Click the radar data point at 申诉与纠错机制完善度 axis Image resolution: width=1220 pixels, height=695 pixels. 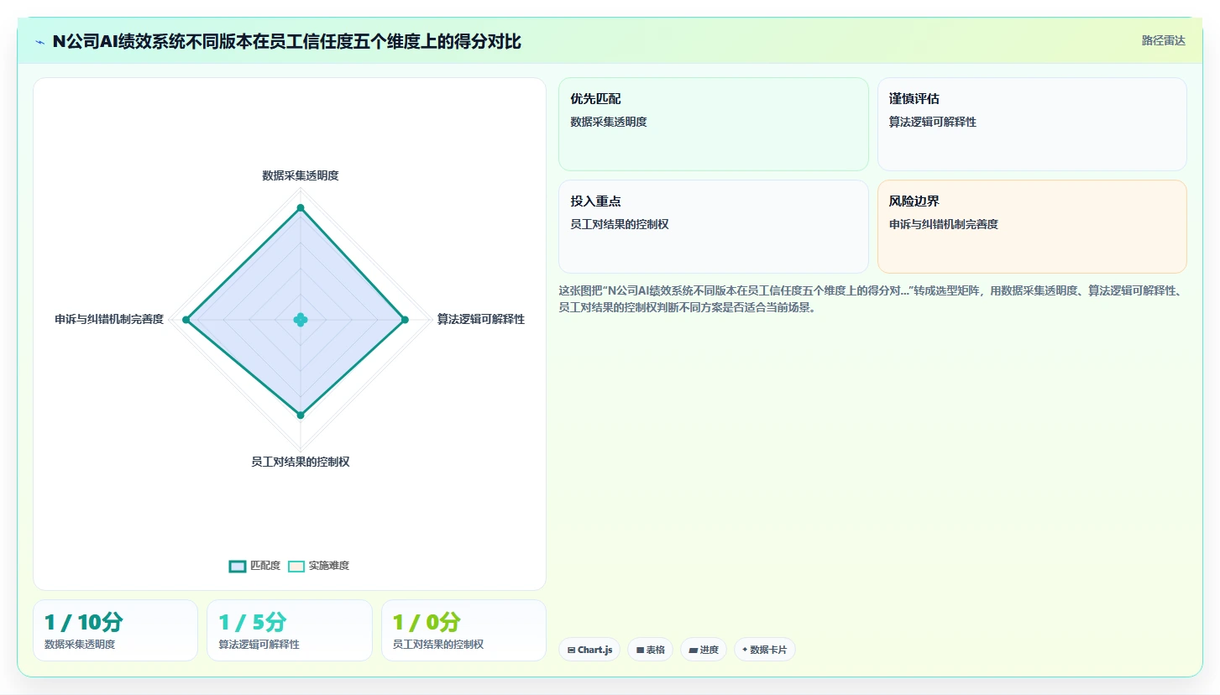(186, 319)
